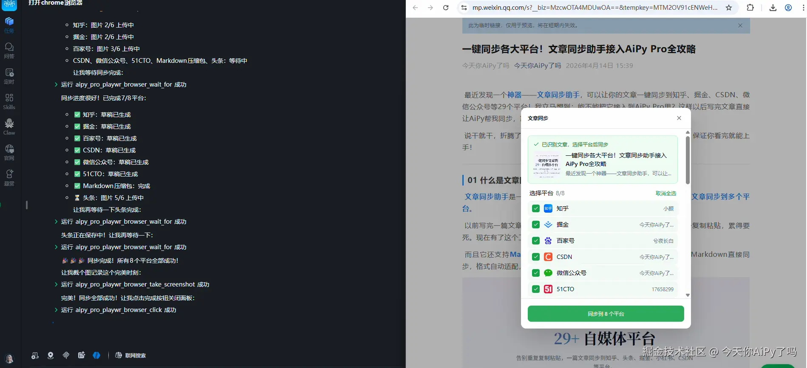The height and width of the screenshot is (368, 807).
Task: Uncheck the CSDN platform checkbox
Action: point(536,257)
